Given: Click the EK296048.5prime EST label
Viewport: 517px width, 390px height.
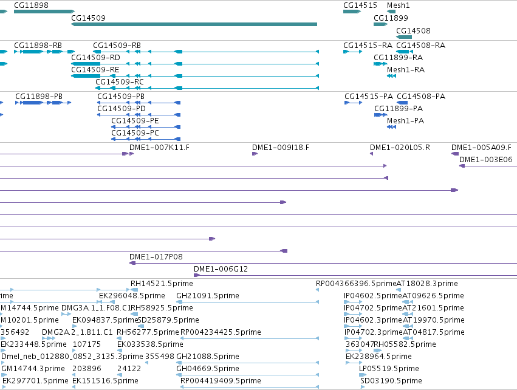Looking at the screenshot, I should 132,295.
